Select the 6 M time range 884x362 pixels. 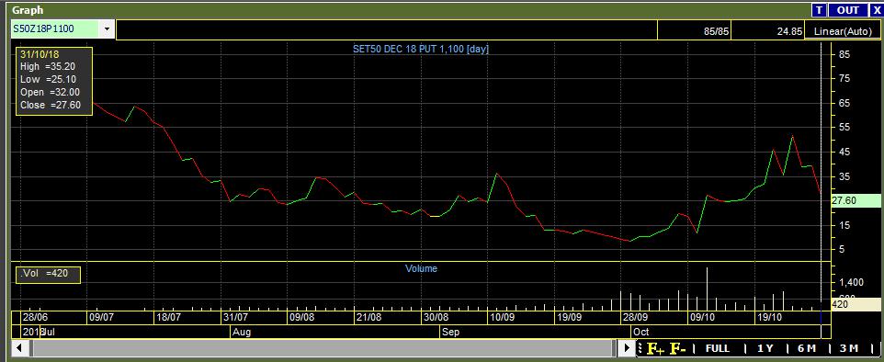(807, 348)
